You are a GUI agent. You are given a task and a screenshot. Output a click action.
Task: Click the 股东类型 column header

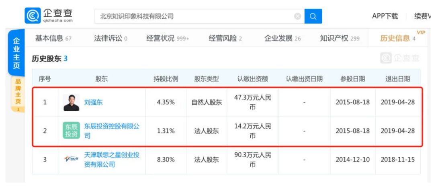[207, 79]
